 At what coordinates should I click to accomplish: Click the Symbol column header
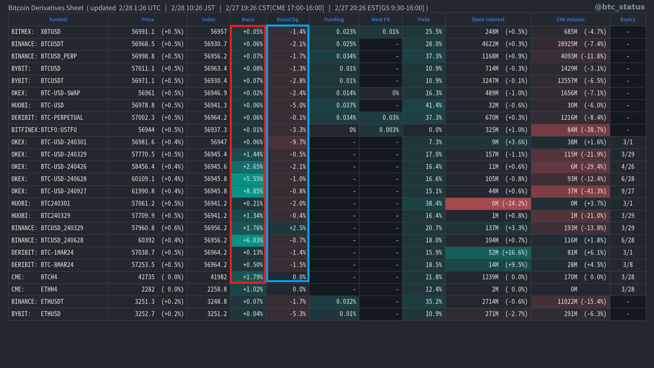click(x=58, y=20)
